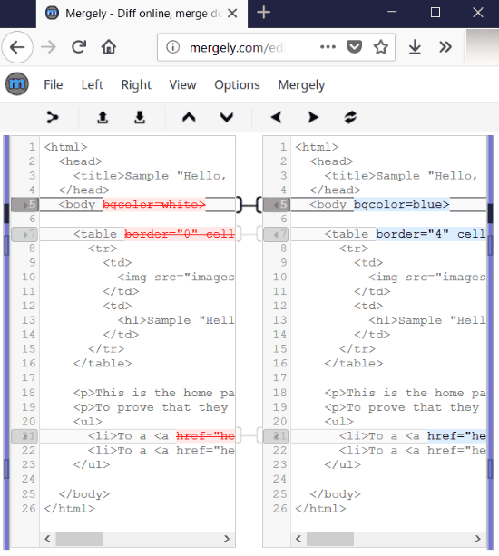The width and height of the screenshot is (499, 556).
Task: Merge right line 7 to the left
Action: (276, 234)
